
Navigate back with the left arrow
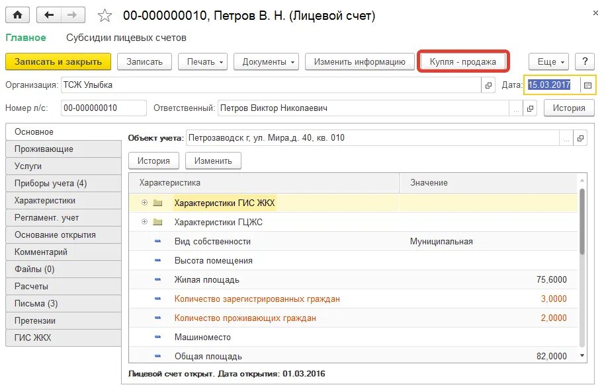pos(49,15)
